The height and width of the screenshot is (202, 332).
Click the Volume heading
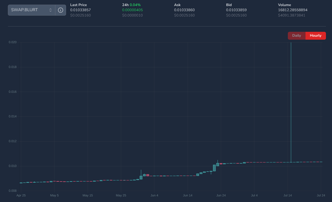(x=285, y=5)
